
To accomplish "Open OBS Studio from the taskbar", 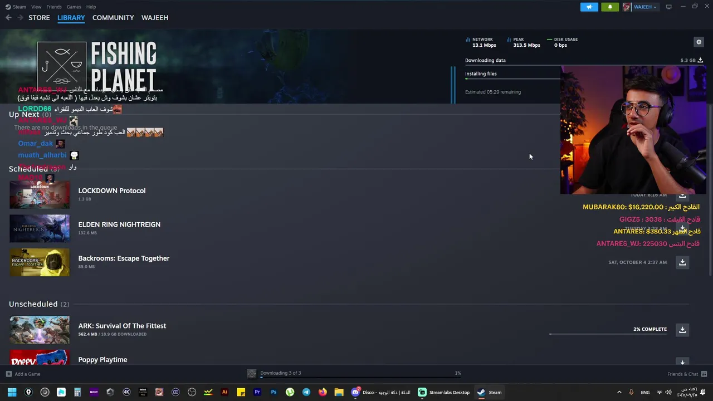I will pos(192,393).
